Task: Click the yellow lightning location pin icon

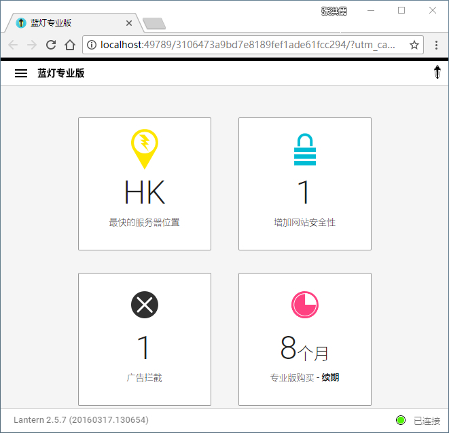Action: [145, 149]
